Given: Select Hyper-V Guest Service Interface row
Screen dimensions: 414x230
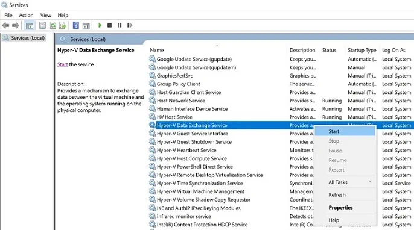Looking at the screenshot, I should tap(281, 134).
